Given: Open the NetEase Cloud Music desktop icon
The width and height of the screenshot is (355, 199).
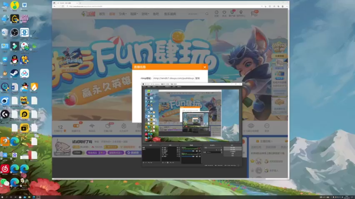Looking at the screenshot, I should tap(5, 168).
